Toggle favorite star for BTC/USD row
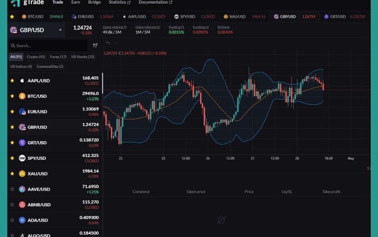The width and height of the screenshot is (378, 237). pyautogui.click(x=12, y=96)
